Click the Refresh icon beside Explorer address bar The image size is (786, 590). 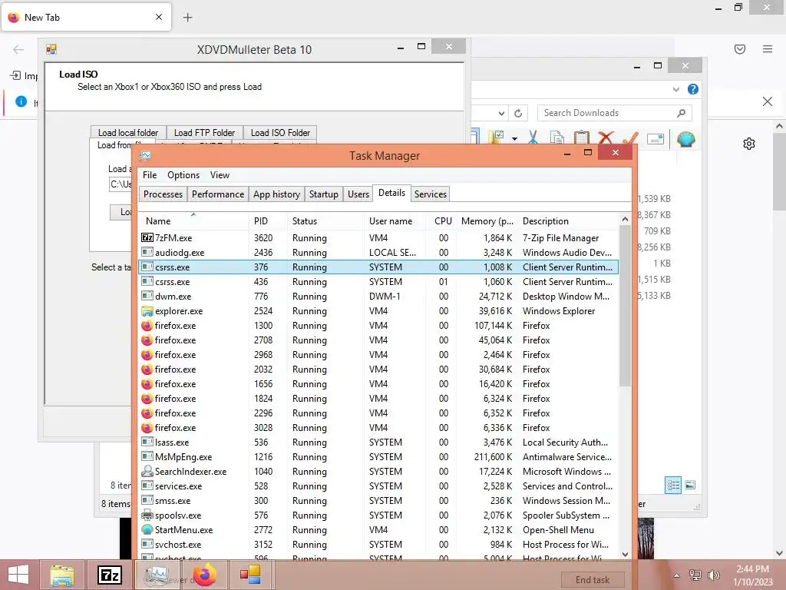pyautogui.click(x=518, y=114)
